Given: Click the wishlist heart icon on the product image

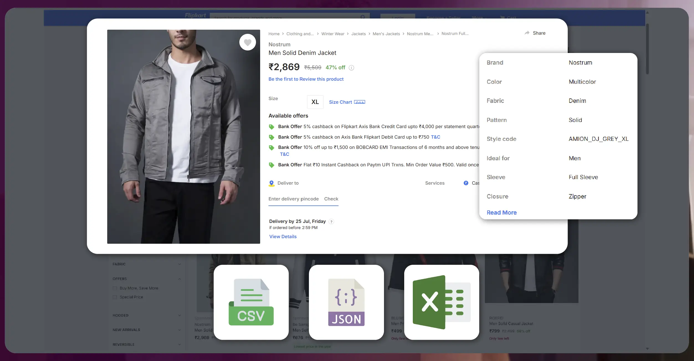Looking at the screenshot, I should (247, 42).
